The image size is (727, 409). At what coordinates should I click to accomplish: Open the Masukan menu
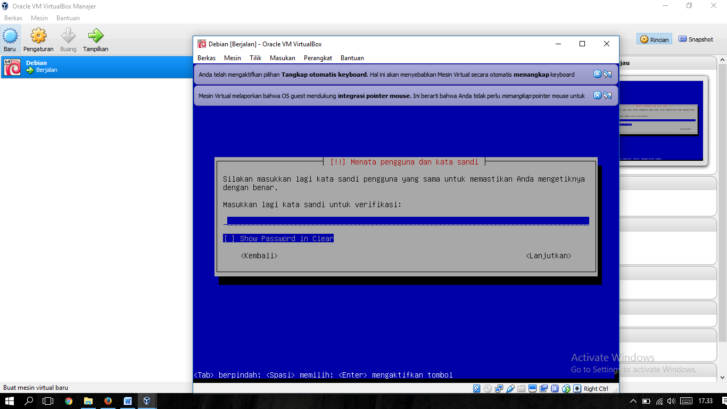[x=282, y=58]
